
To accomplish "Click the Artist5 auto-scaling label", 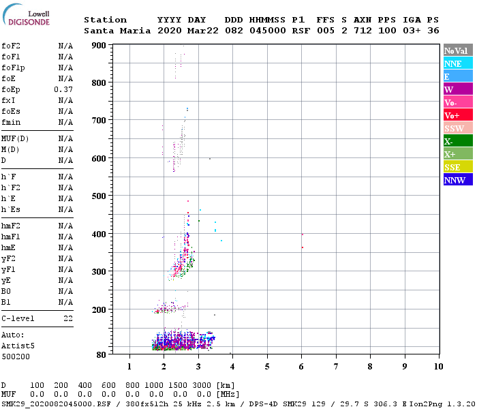I will [x=18, y=346].
